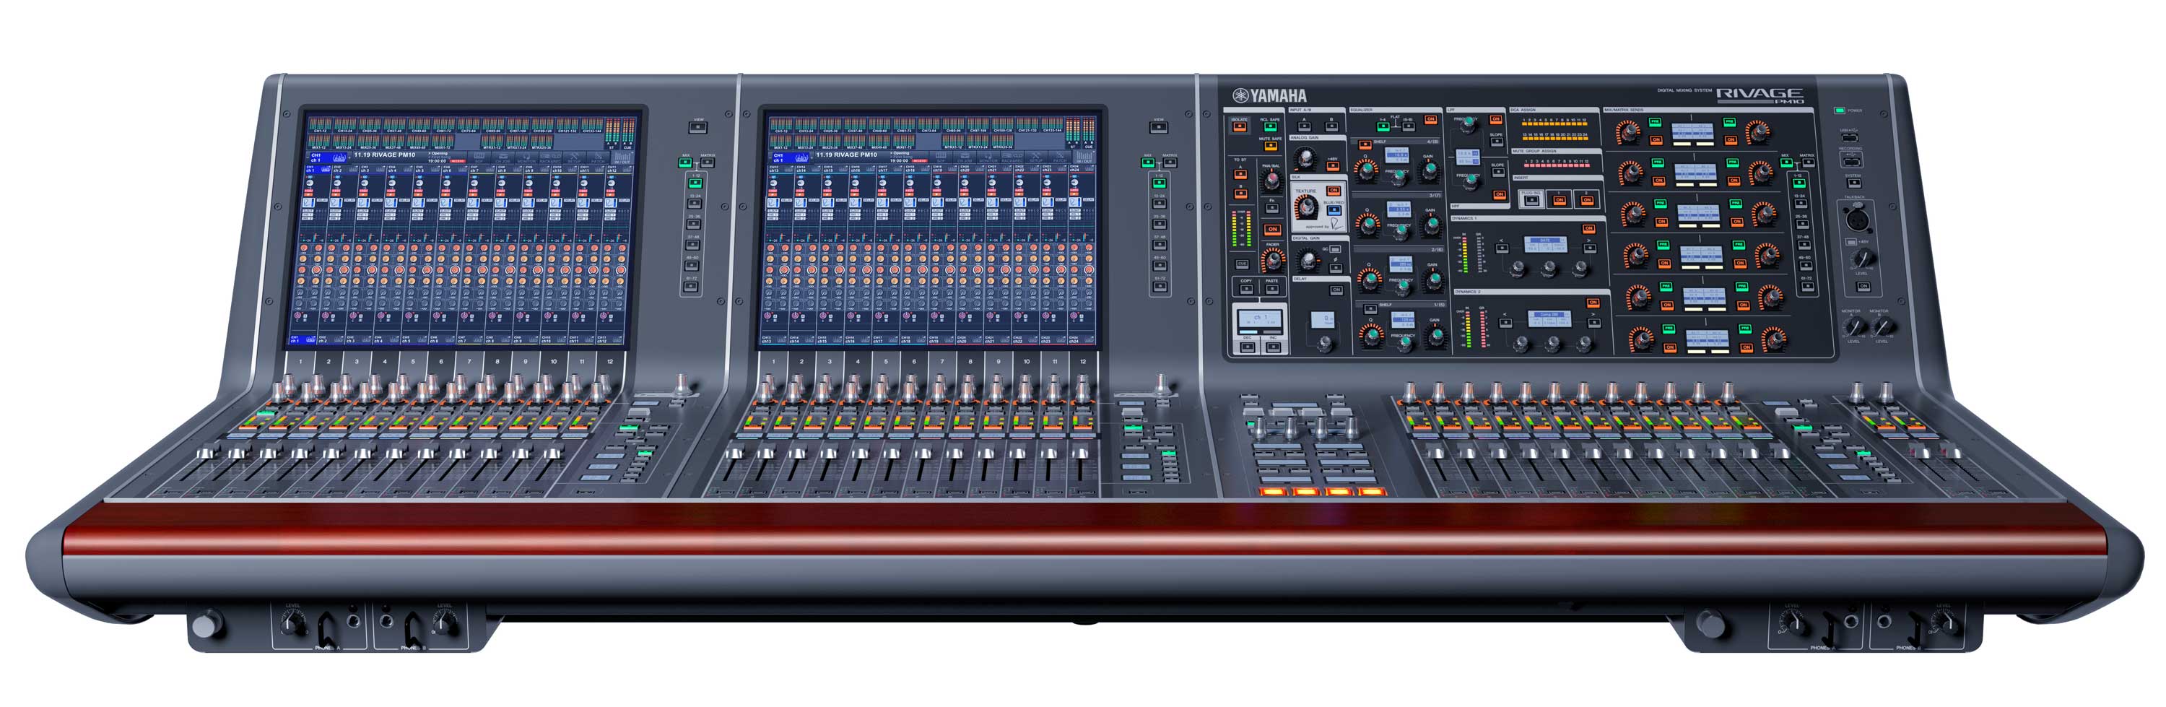Toggle Dynamics 1 ON key
Screen dimensions: 2166x707
[1589, 229]
